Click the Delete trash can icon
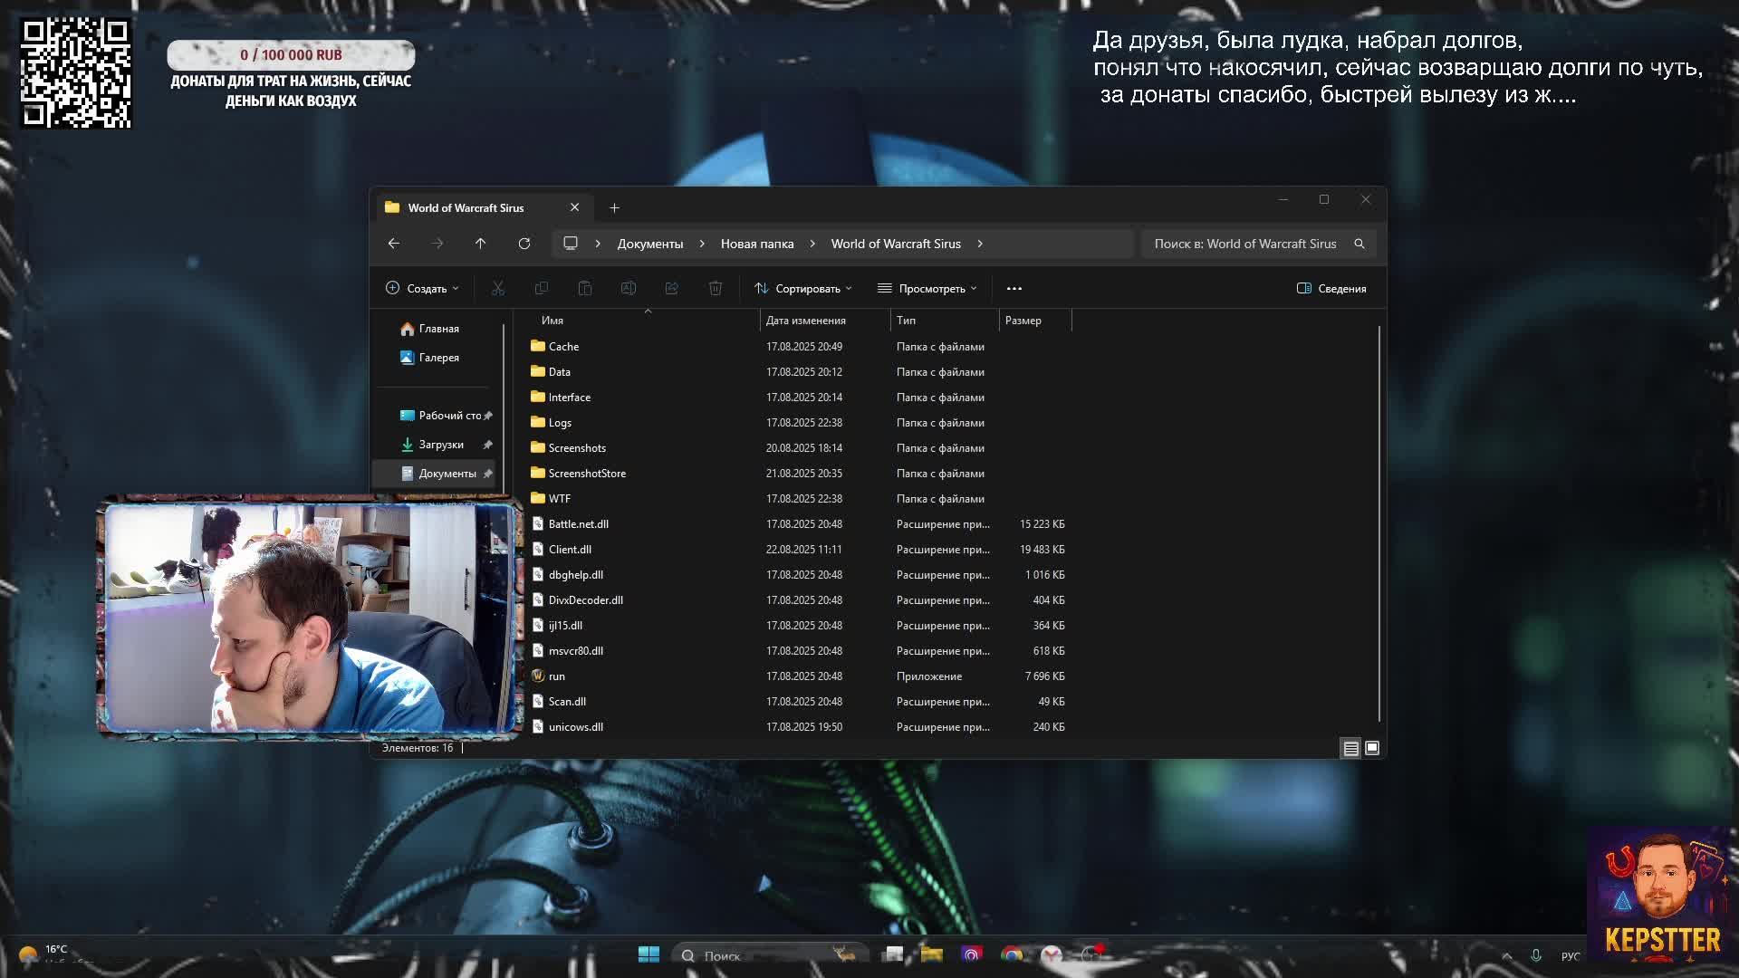 (715, 288)
